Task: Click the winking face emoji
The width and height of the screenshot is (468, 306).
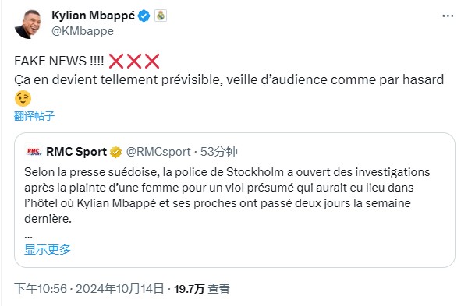Action: pos(23,99)
